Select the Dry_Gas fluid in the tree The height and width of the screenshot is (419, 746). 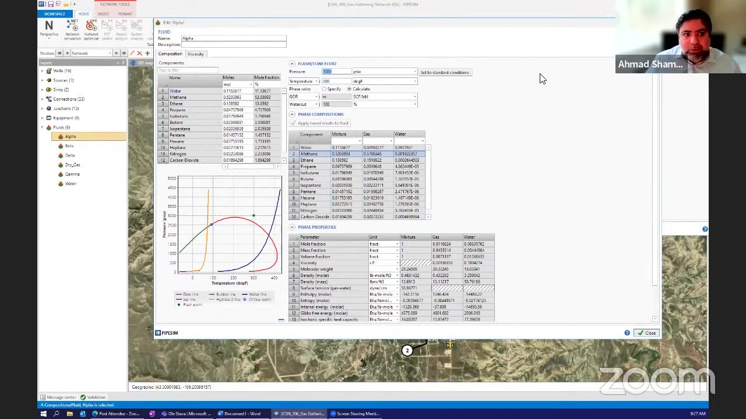pos(72,165)
